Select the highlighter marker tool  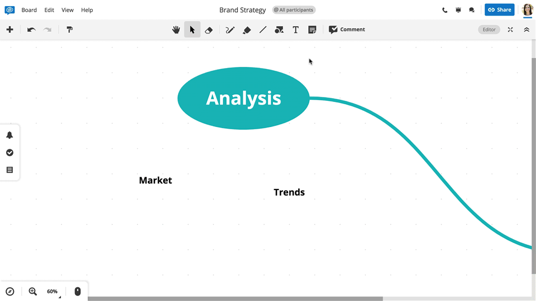(x=246, y=30)
